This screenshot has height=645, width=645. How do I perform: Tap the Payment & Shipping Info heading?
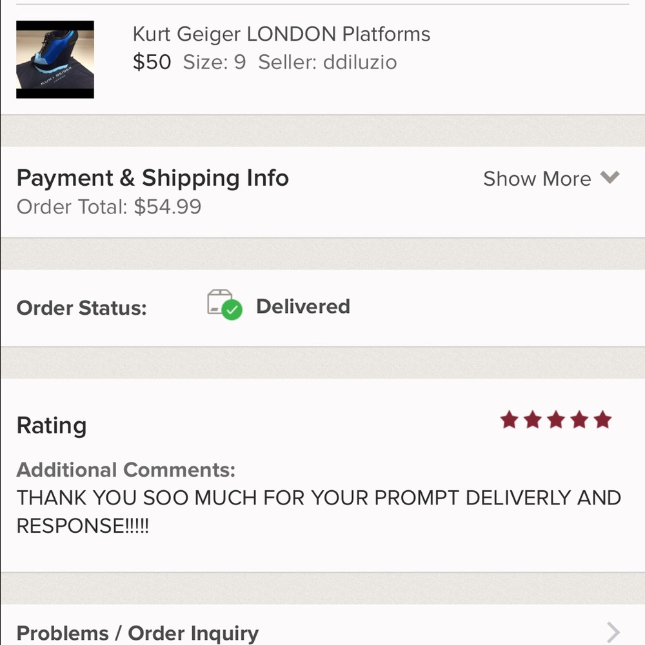pyautogui.click(x=152, y=178)
